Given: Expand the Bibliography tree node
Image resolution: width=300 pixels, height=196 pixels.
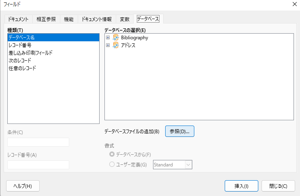Looking at the screenshot, I should click(x=108, y=38).
